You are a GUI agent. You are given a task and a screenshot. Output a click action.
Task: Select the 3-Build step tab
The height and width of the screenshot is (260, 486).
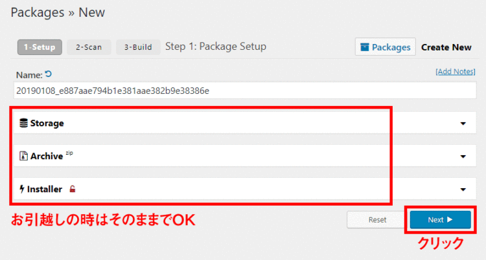[138, 47]
